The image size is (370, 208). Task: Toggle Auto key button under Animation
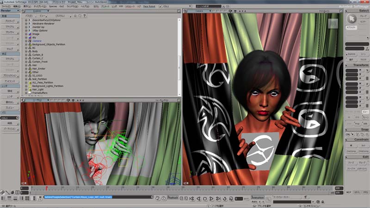254,202
